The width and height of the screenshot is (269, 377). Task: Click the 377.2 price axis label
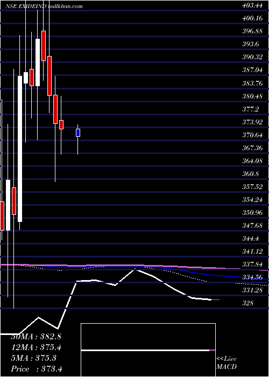click(250, 109)
